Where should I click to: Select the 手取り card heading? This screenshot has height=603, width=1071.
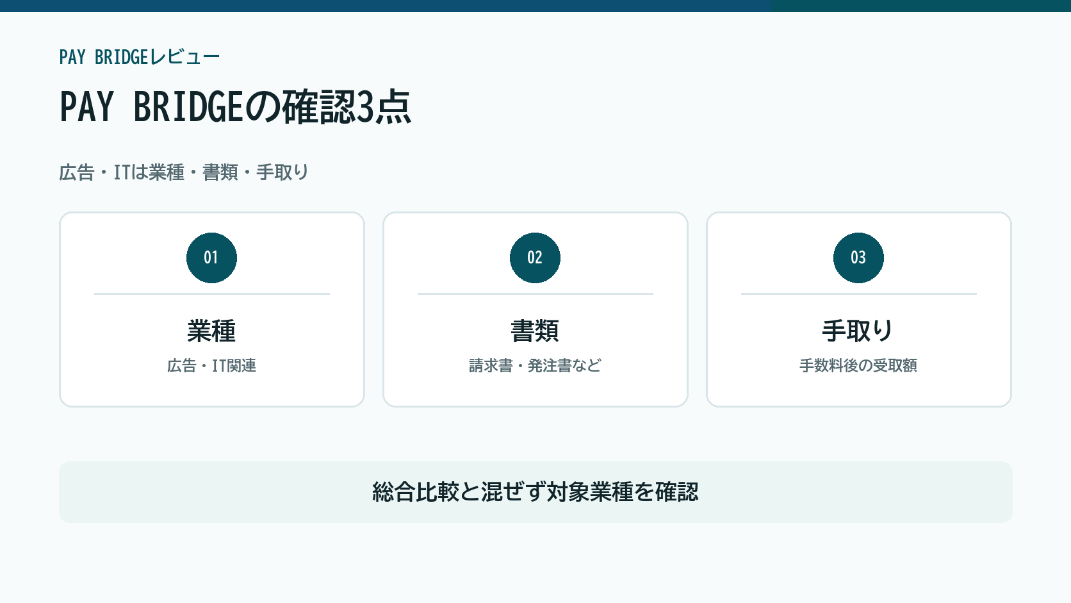858,331
